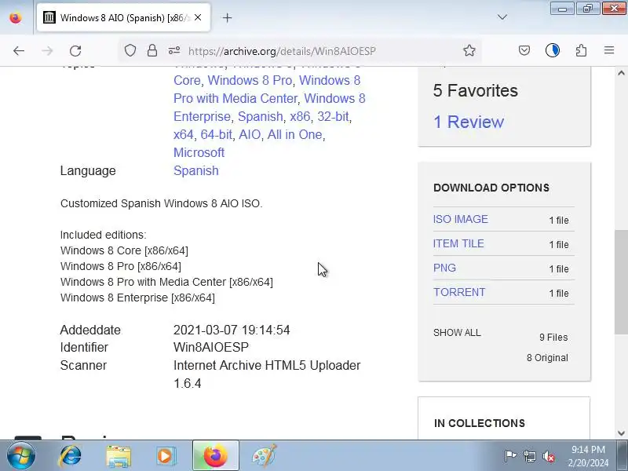Download the ISO IMAGE file
This screenshot has width=628, height=471.
[x=461, y=219]
